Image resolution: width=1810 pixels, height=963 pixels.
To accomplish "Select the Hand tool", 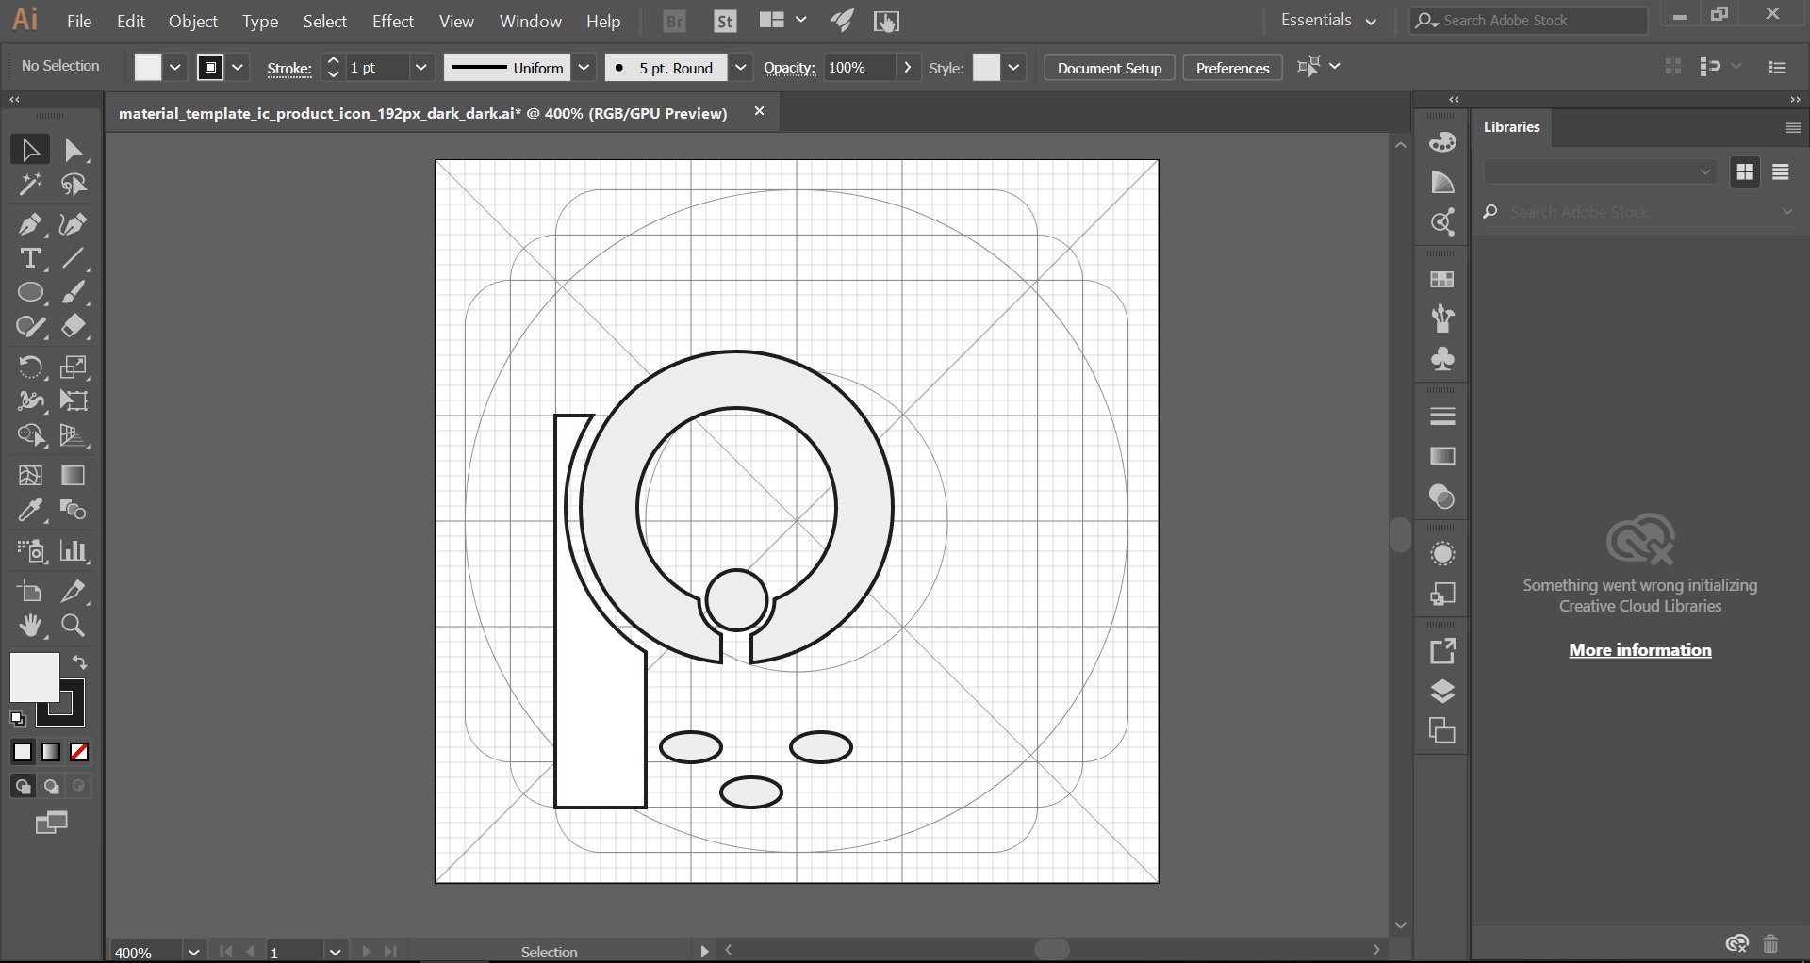I will (x=29, y=626).
